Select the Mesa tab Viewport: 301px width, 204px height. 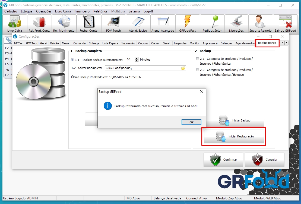tap(65, 43)
